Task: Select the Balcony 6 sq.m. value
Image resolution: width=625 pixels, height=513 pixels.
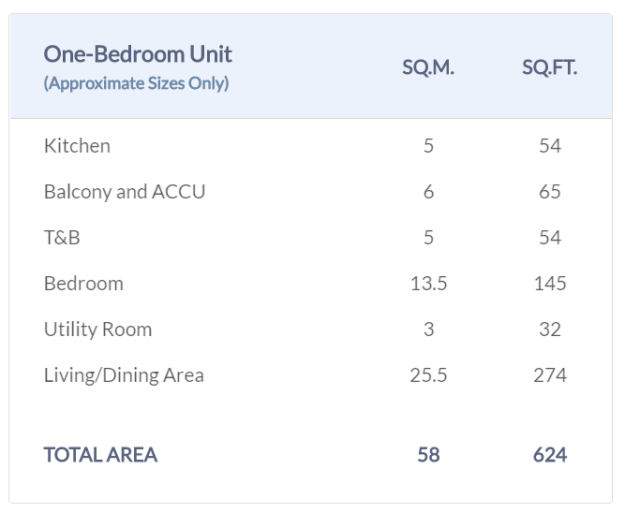Action: [428, 192]
